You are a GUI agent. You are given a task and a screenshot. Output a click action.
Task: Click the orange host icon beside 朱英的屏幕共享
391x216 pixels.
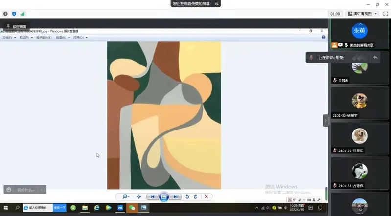click(334, 45)
